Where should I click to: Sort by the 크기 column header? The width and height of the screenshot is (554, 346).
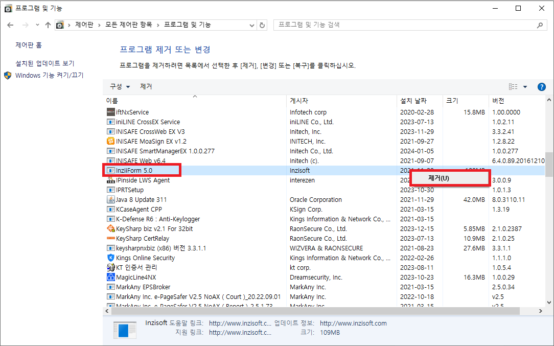pyautogui.click(x=466, y=101)
